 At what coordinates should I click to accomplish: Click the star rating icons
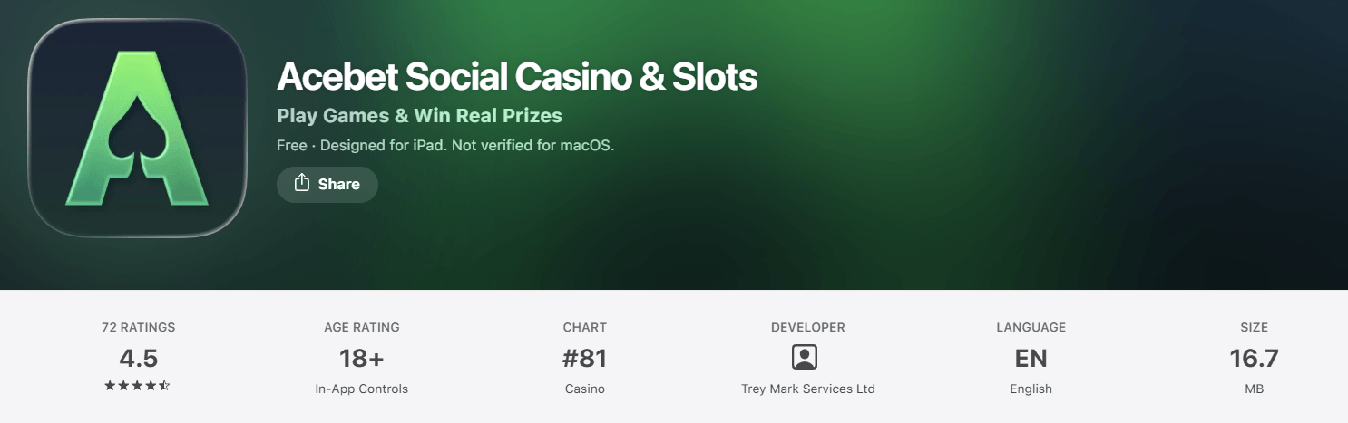point(138,386)
